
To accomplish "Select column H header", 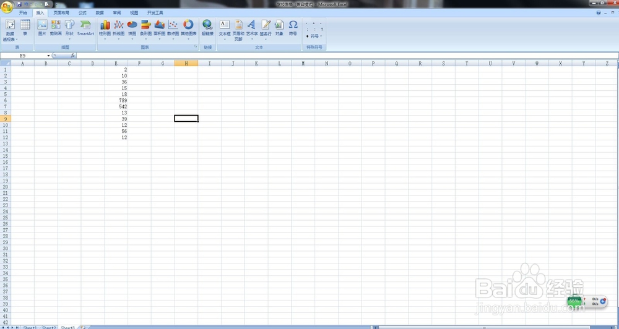I will tap(186, 63).
